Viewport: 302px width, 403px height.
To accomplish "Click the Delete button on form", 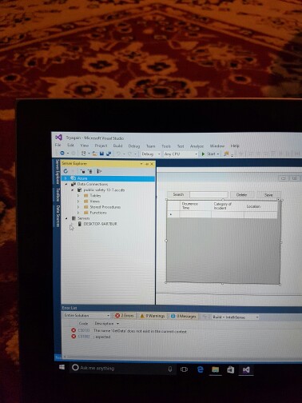I will (241, 195).
